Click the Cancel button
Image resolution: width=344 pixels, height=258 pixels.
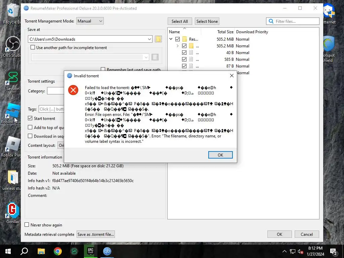307,234
